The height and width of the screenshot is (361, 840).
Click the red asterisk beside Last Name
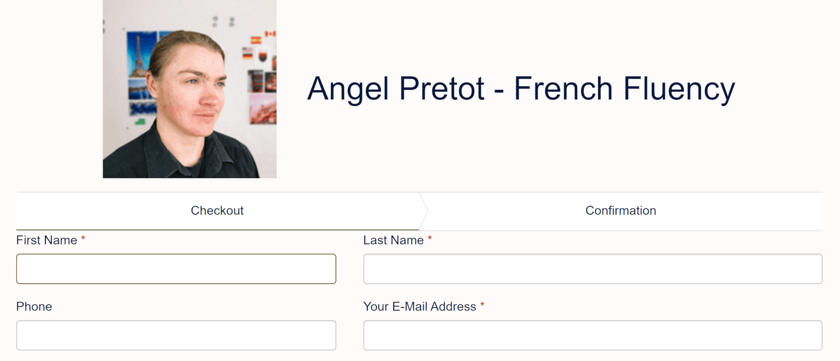pyautogui.click(x=430, y=240)
